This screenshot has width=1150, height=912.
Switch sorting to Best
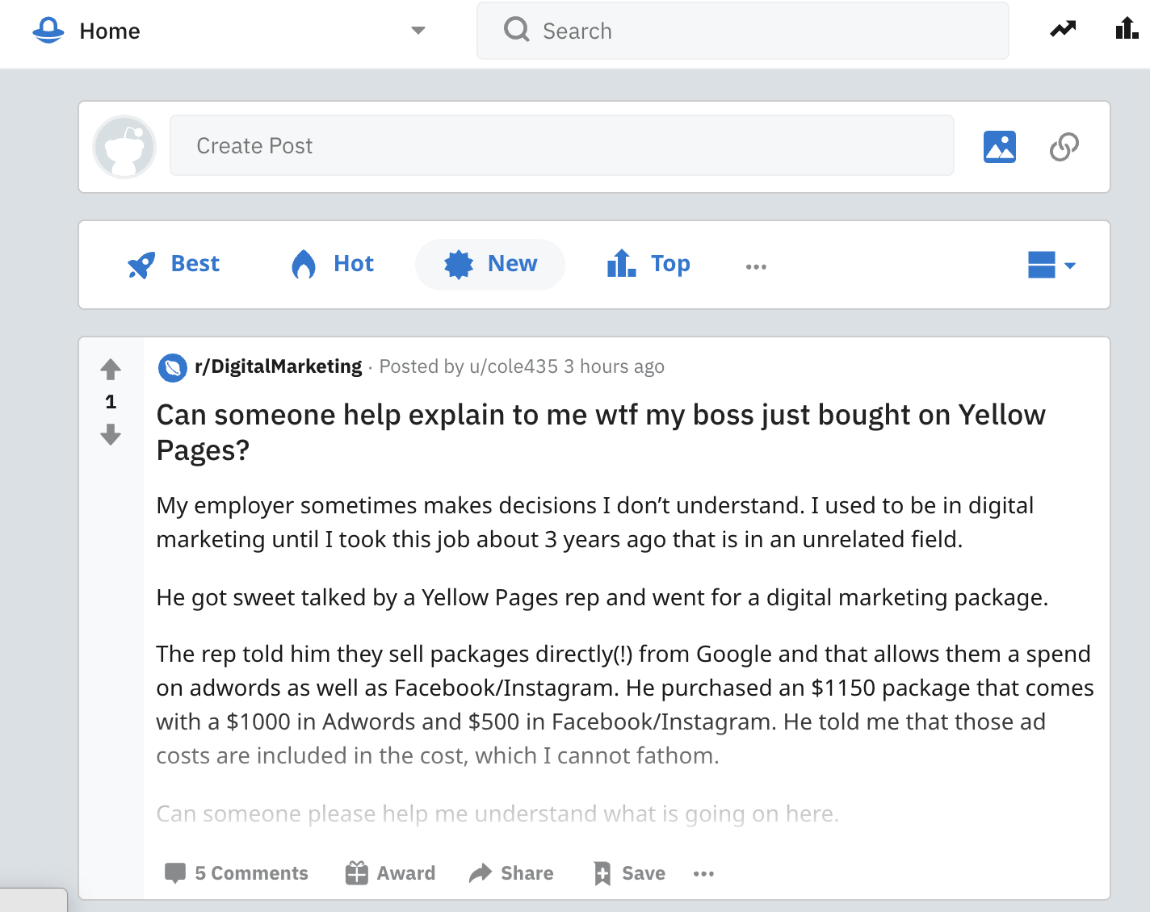click(x=174, y=264)
